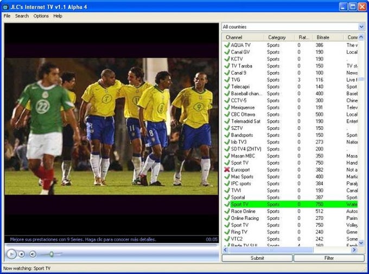369x274 pixels.
Task: Click the video seek progress bar
Action: tap(111, 245)
